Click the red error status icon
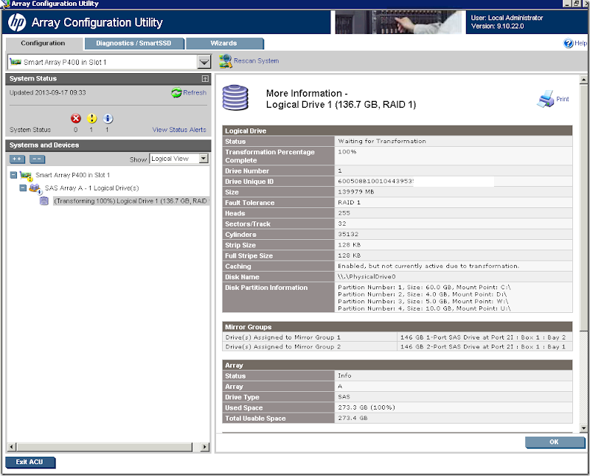This screenshot has width=590, height=476. click(77, 118)
